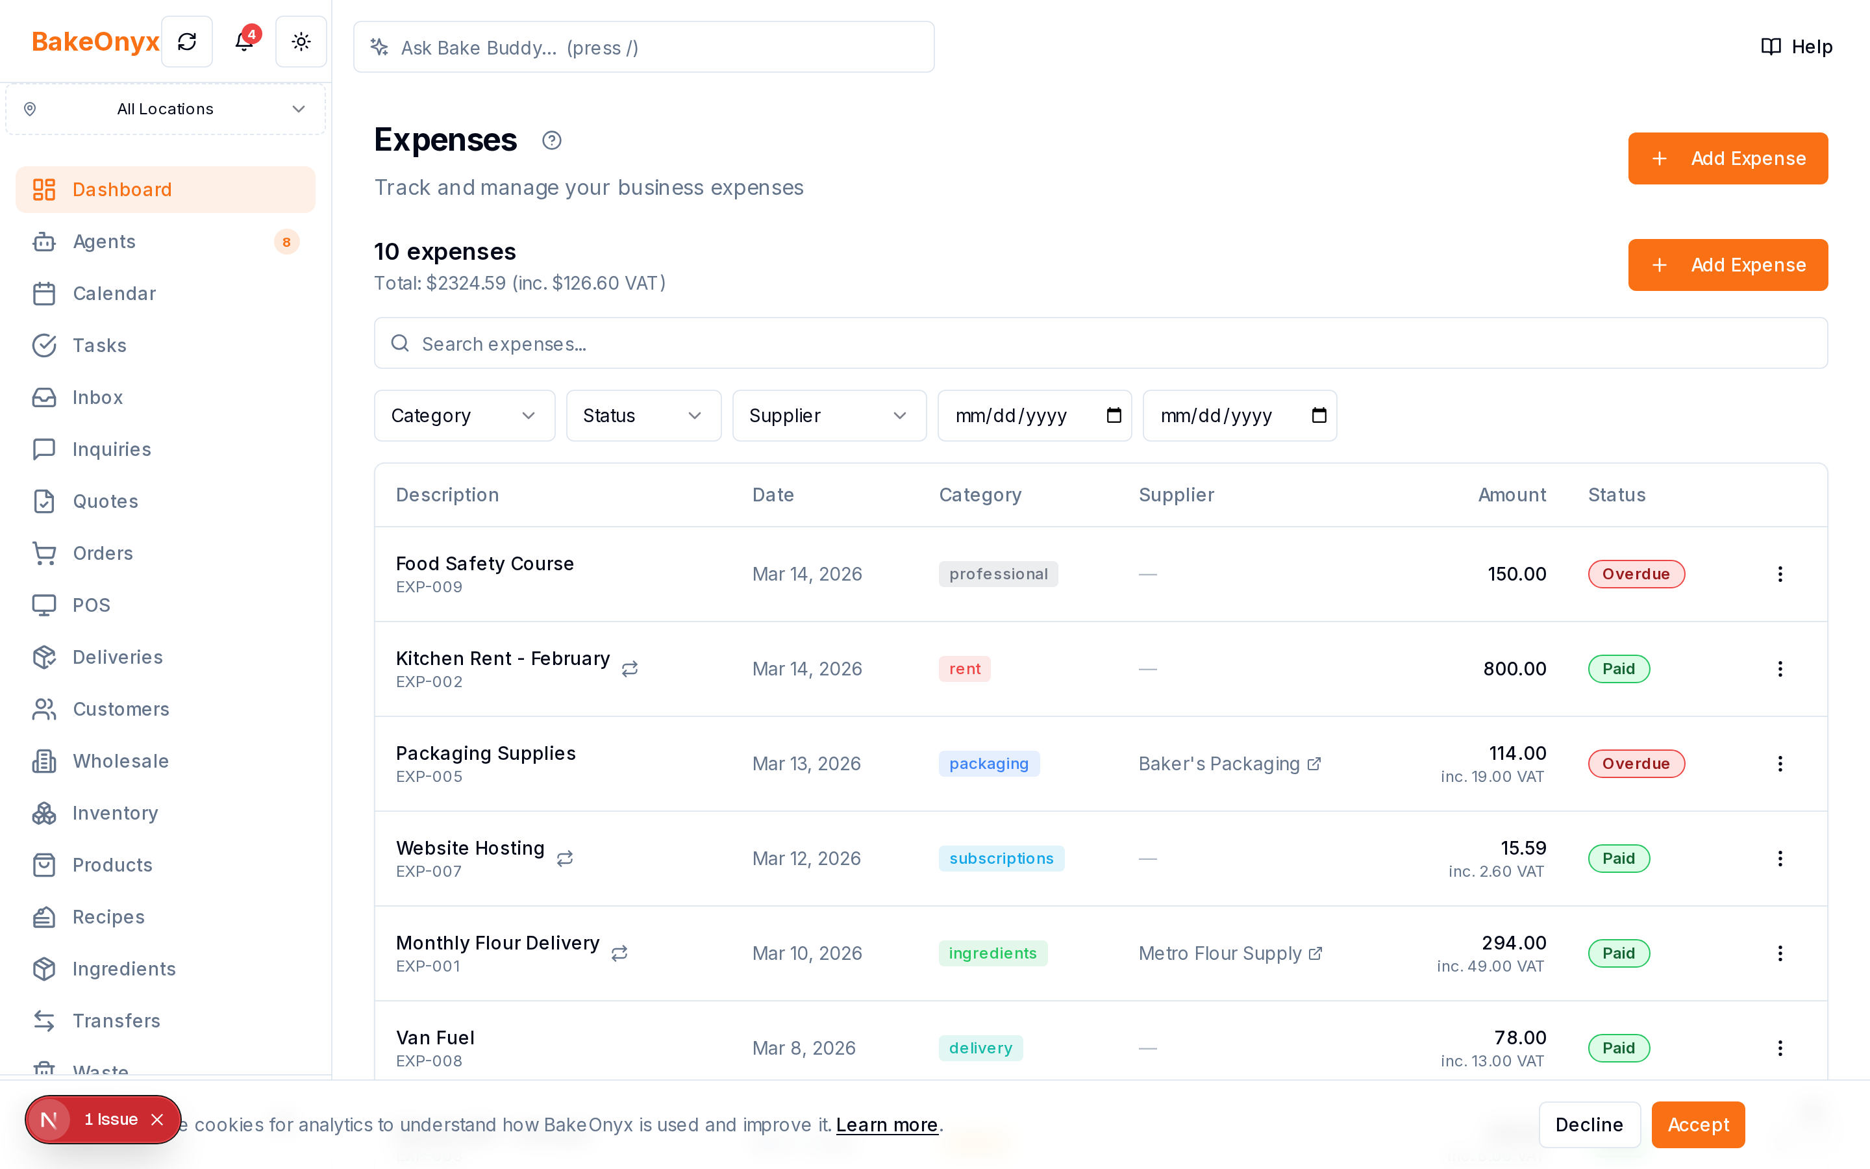Image resolution: width=1870 pixels, height=1169 pixels.
Task: Toggle the light/dark theme sun icon
Action: (301, 42)
